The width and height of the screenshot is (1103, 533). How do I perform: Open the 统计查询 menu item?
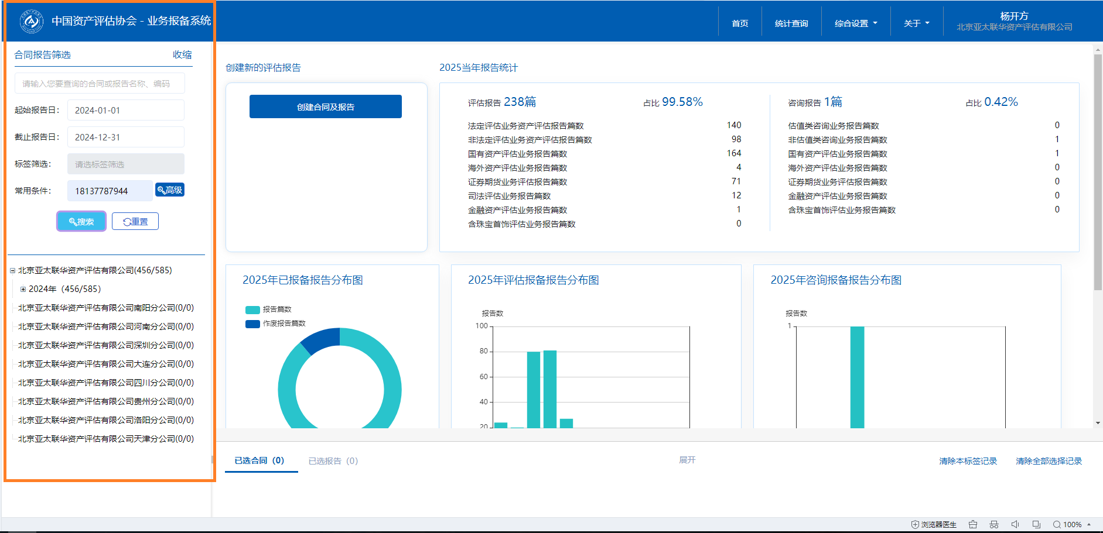tap(791, 23)
